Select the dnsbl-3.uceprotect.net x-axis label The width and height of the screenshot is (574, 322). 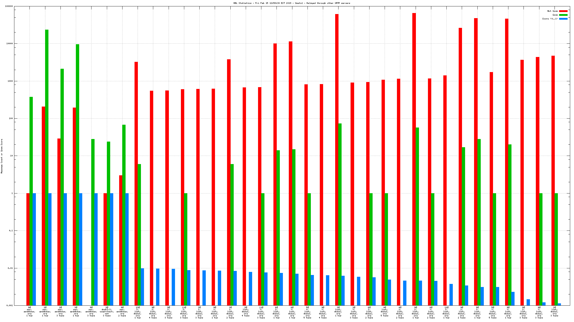tap(107, 312)
